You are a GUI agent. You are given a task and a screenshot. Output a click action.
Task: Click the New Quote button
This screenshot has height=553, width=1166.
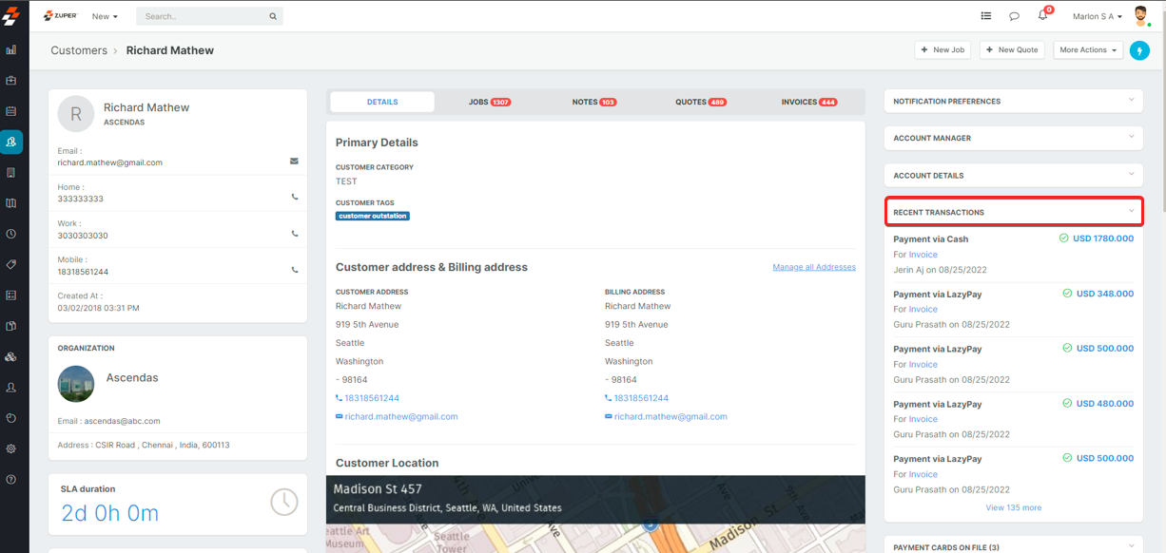(1012, 50)
